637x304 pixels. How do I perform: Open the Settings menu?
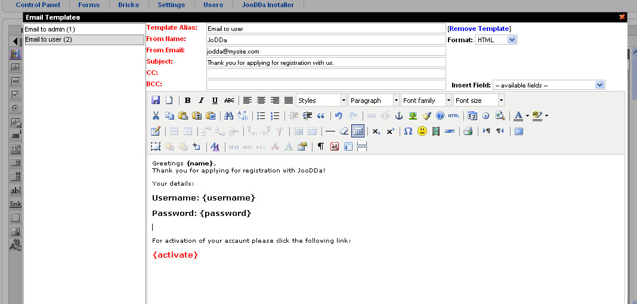click(x=171, y=5)
